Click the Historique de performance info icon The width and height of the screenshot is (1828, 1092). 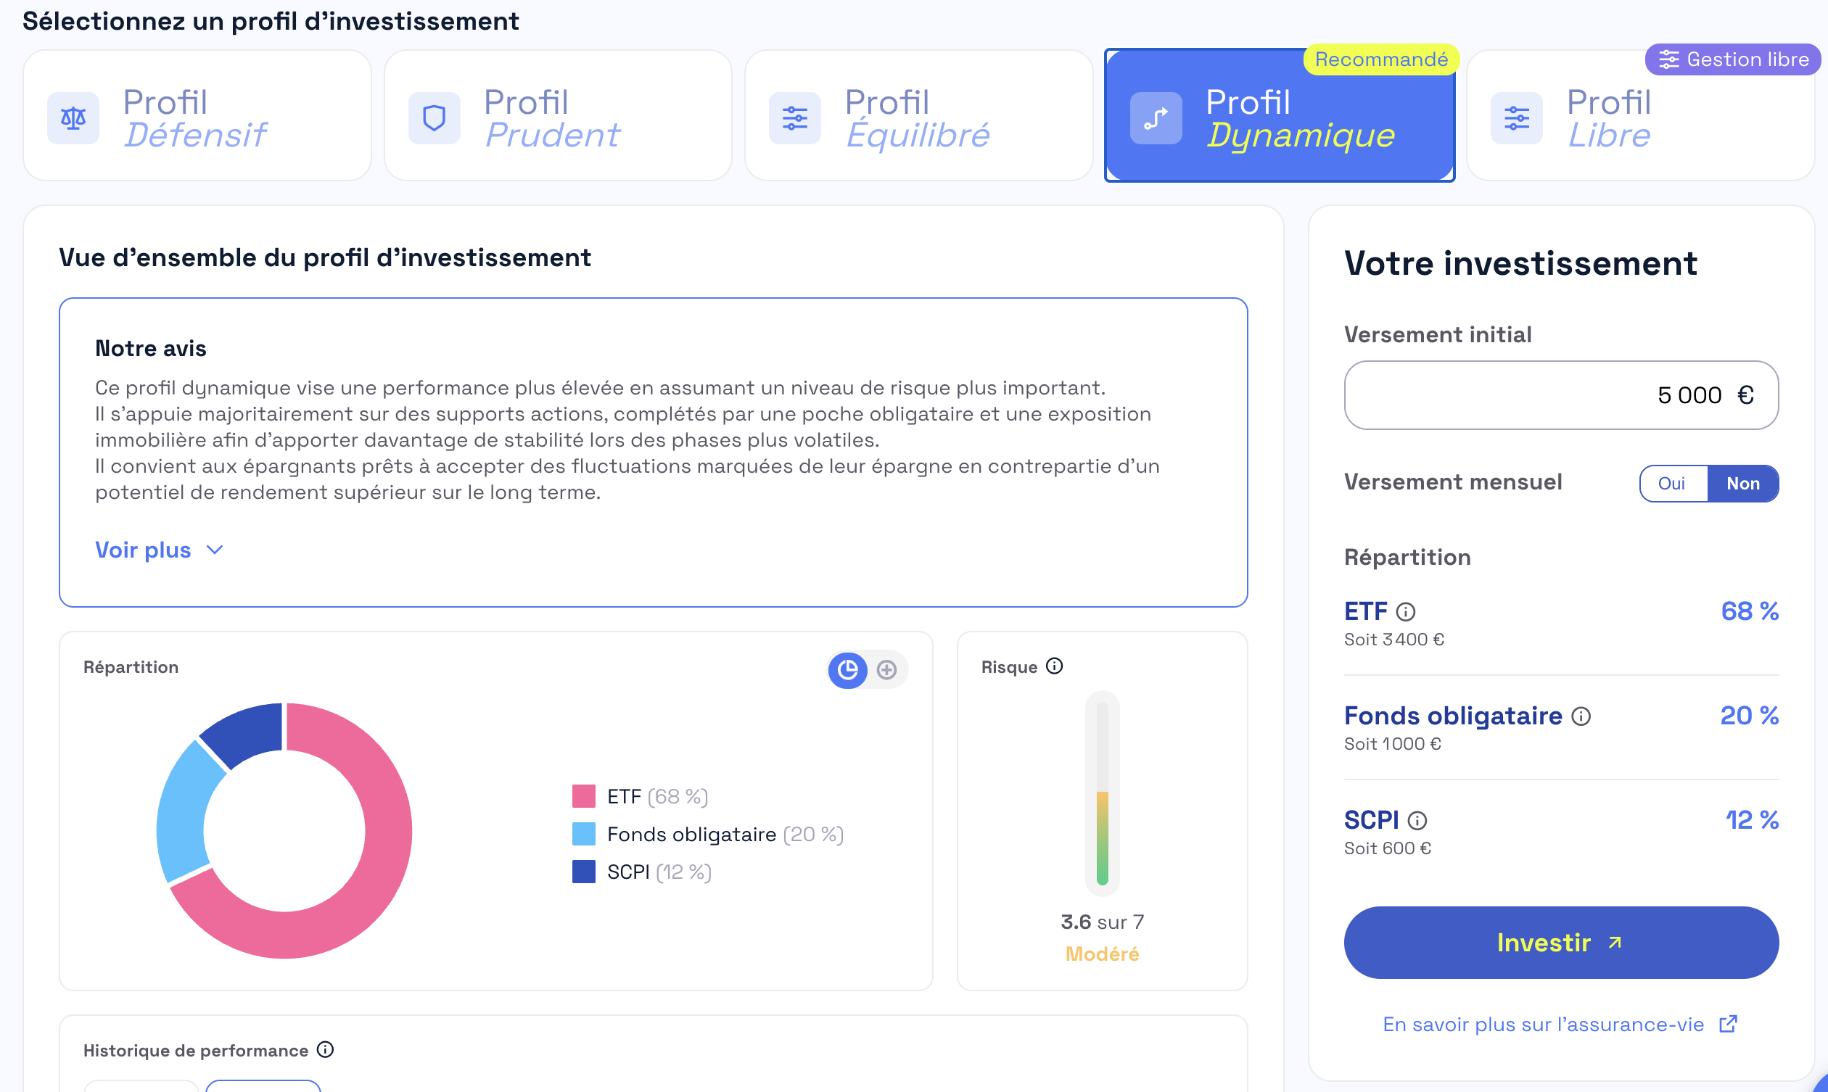(325, 1049)
